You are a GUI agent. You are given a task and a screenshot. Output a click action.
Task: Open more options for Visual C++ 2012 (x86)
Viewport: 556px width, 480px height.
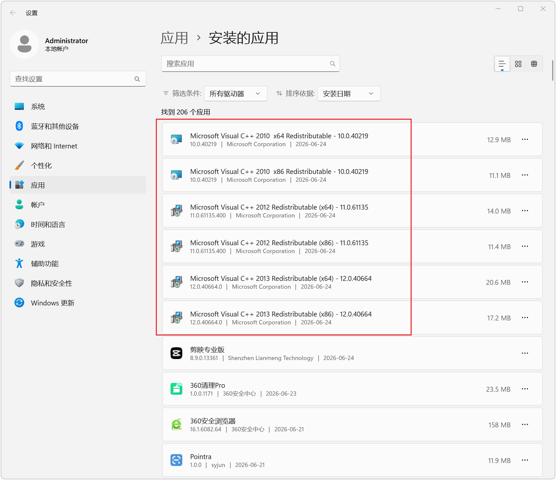click(x=525, y=246)
